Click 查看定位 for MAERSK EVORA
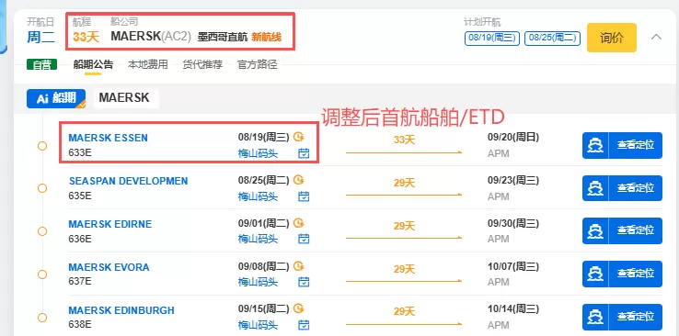The height and width of the screenshot is (336, 679). pos(635,274)
